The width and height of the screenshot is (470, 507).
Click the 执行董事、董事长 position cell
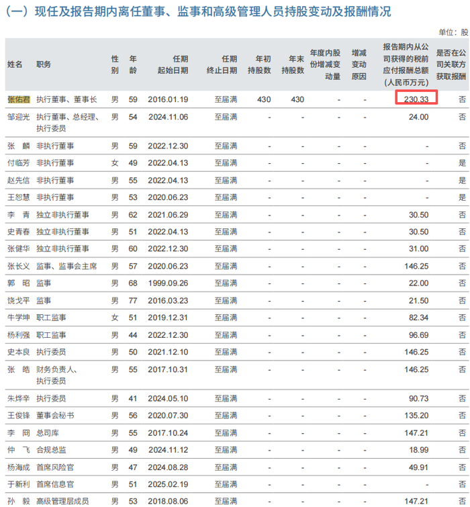click(66, 99)
